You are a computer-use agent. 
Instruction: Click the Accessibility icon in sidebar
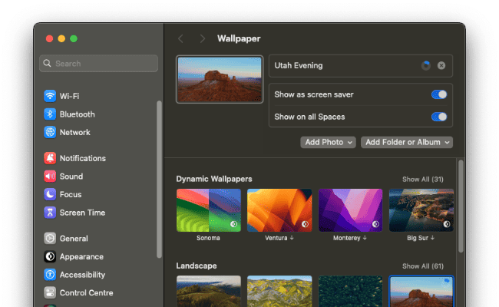[x=50, y=275]
